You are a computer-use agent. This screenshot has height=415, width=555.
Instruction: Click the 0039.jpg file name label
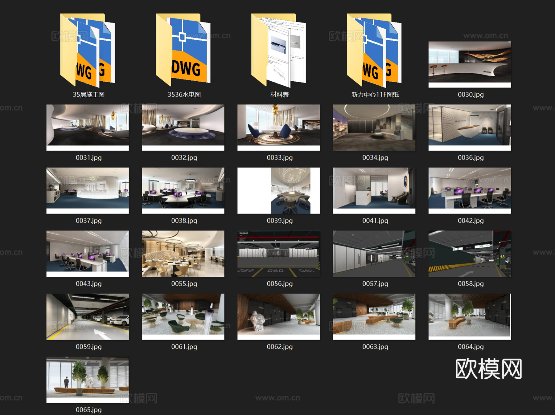pyautogui.click(x=280, y=221)
